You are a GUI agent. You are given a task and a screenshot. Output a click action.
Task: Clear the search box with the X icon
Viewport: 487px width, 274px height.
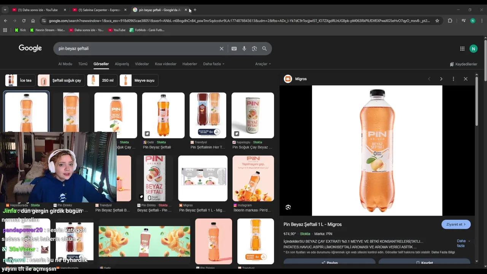(x=221, y=49)
